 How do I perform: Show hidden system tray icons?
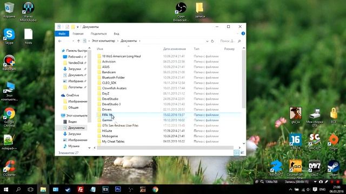[x=290, y=189]
